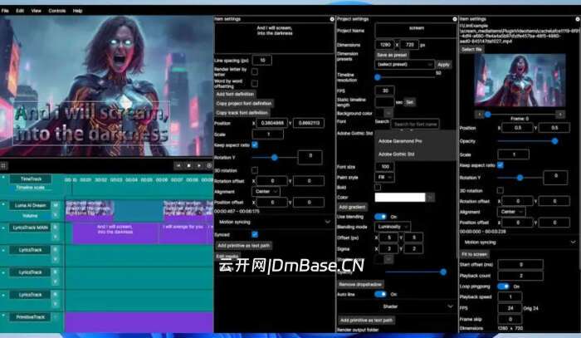Turn off the Auto line switch
Viewport: 581px width, 338px height.
click(x=380, y=294)
